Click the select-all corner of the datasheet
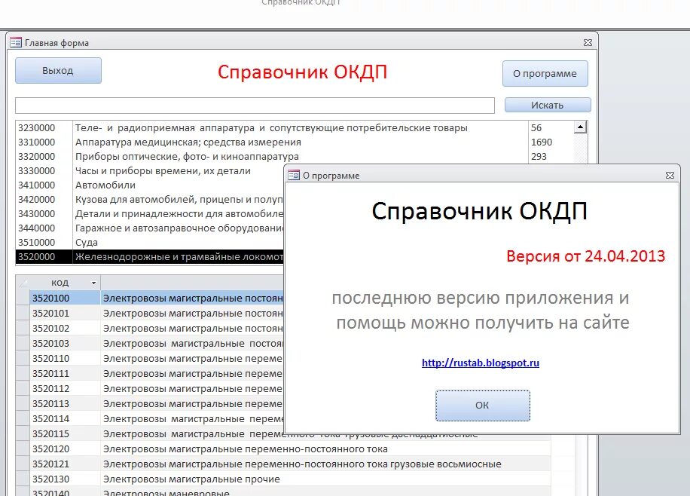This screenshot has height=496, width=690. point(23,283)
